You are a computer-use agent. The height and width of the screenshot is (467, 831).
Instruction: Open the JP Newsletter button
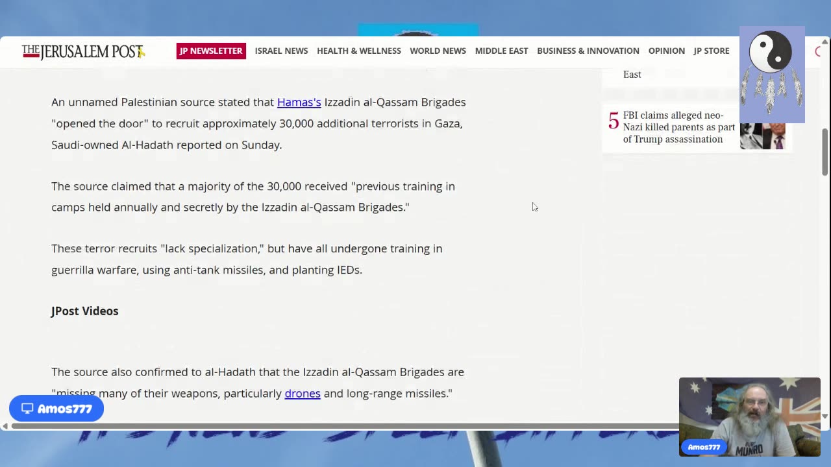coord(211,51)
